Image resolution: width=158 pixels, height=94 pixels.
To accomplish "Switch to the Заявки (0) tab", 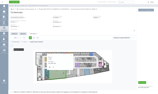I will 23,34.
